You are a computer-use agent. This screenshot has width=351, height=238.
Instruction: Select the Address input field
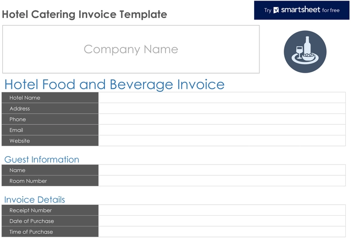pyautogui.click(x=222, y=109)
